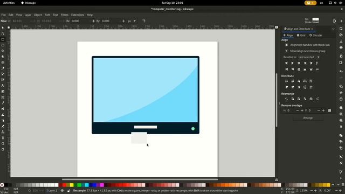345x194 pixels.
Task: Expand the dock panel chevron menu
Action: click(x=333, y=29)
